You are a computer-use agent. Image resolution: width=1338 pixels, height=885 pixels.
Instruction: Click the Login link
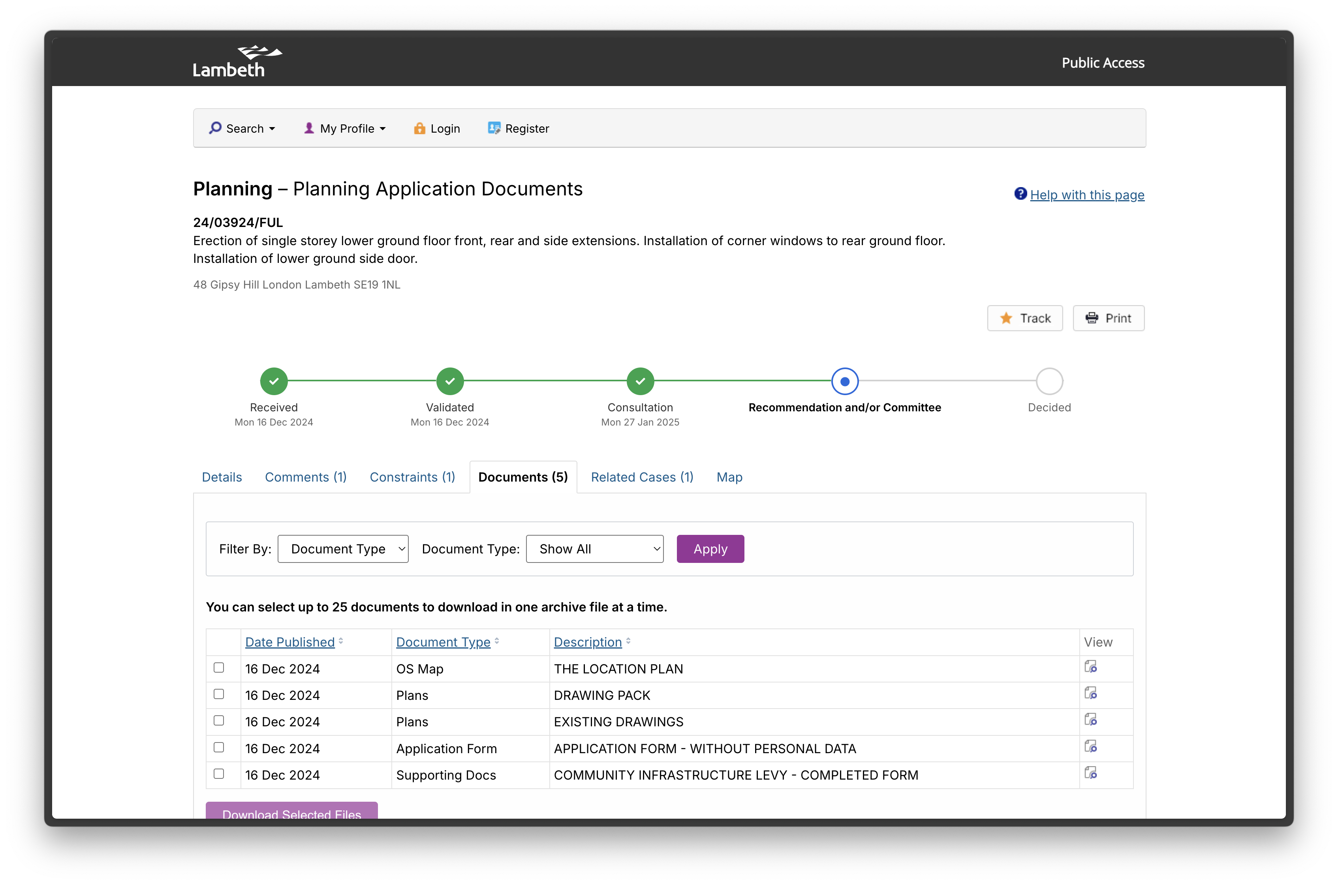pyautogui.click(x=437, y=129)
